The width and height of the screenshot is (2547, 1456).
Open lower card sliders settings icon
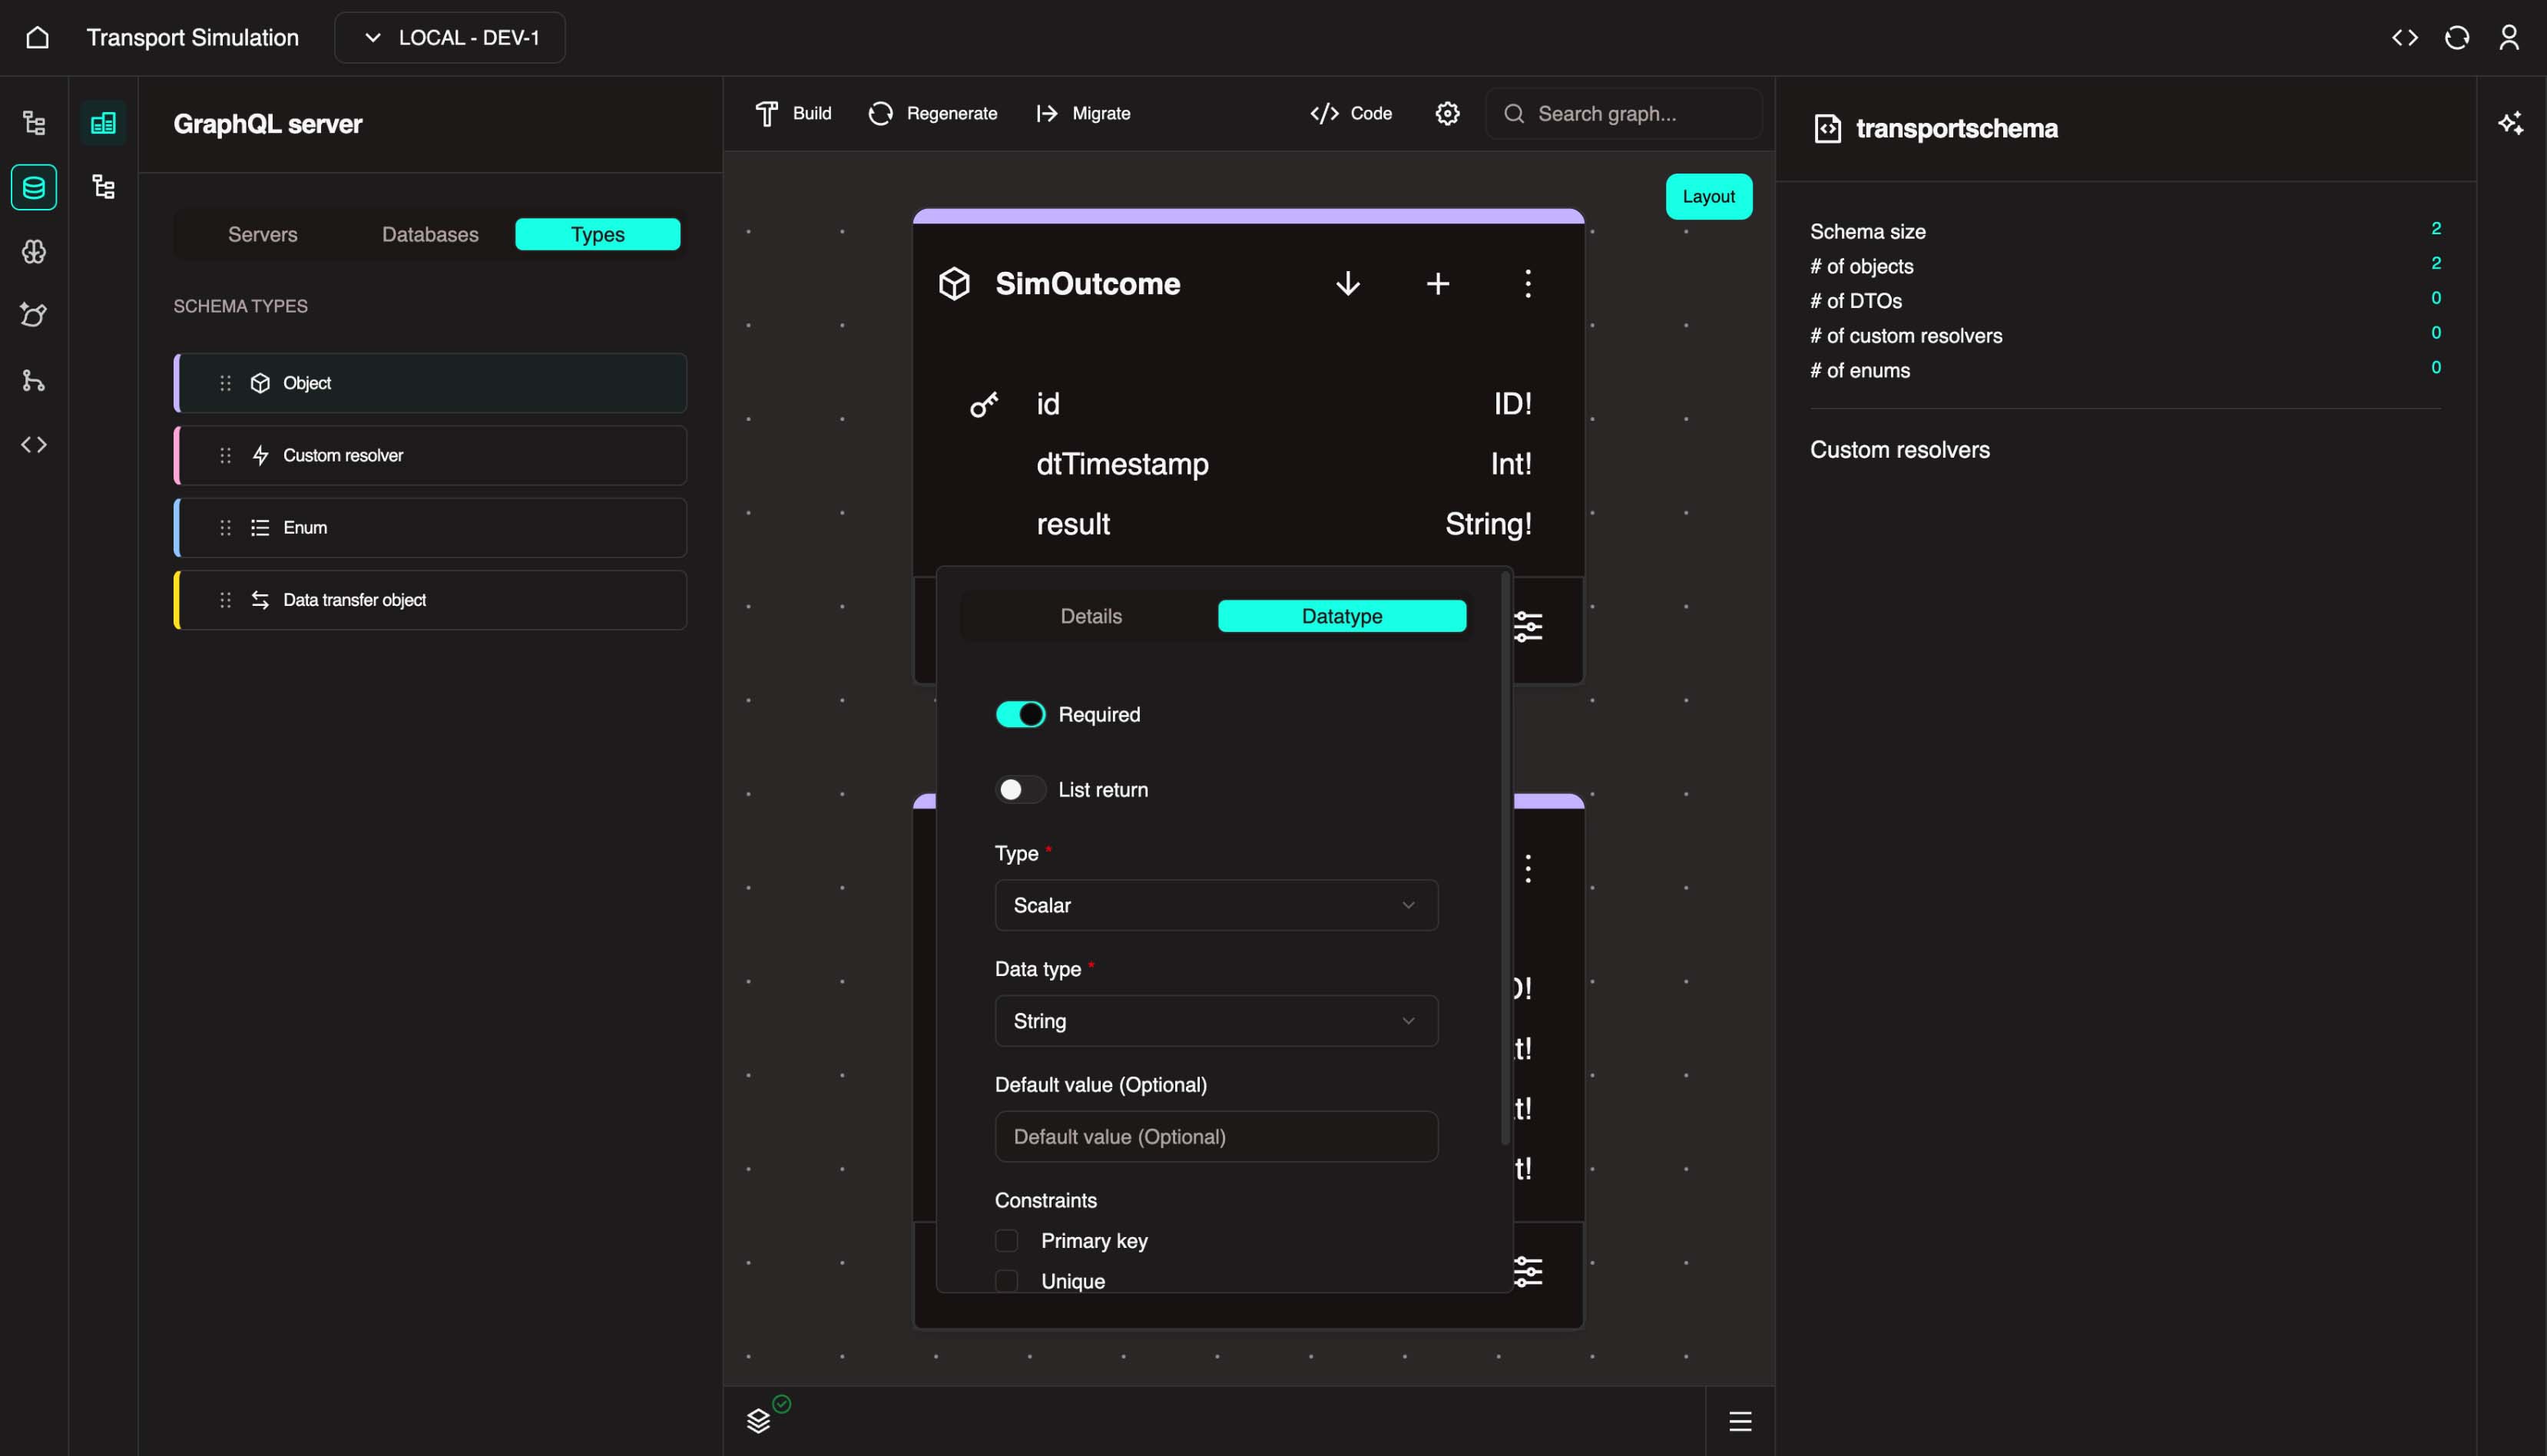pos(1527,1271)
